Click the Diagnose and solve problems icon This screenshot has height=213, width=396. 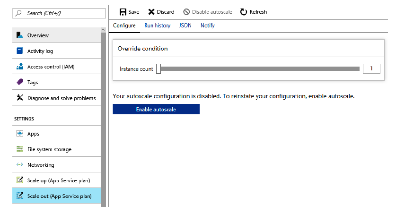pos(20,98)
